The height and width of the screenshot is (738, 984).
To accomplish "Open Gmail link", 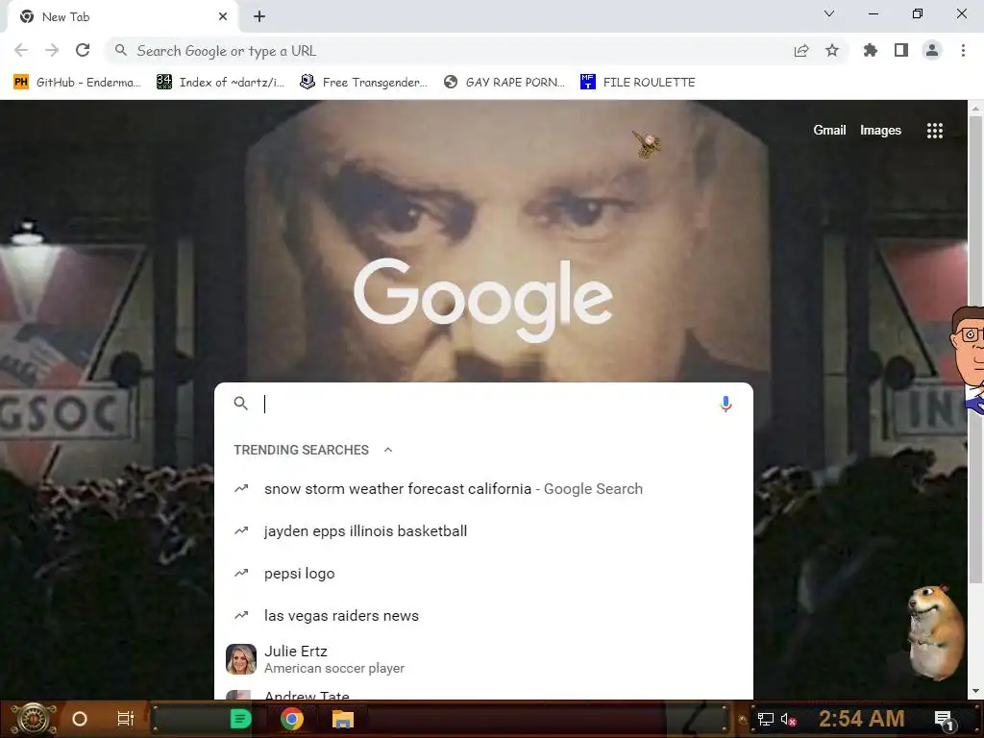I will (x=829, y=130).
